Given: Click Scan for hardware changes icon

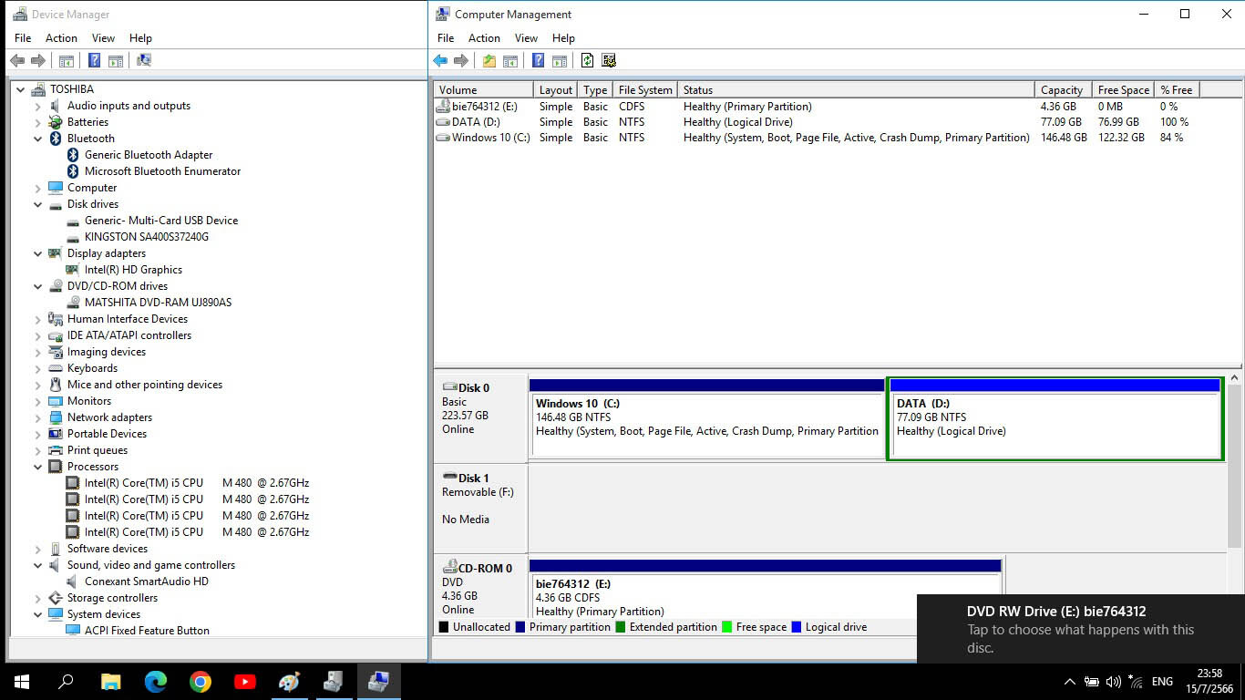Looking at the screenshot, I should [143, 61].
